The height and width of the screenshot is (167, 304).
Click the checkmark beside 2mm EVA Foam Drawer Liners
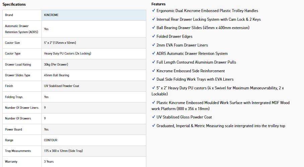153,45
